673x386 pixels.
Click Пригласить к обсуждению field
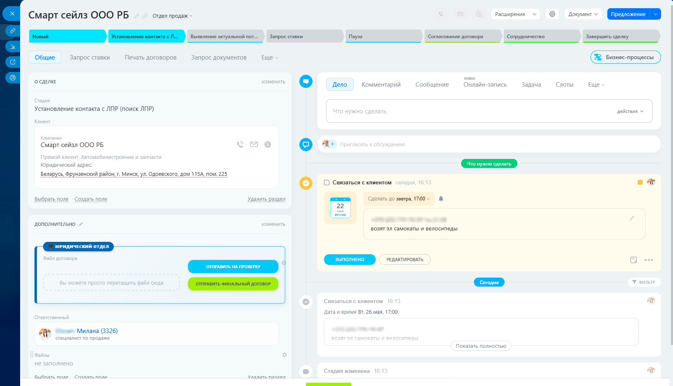click(x=489, y=145)
